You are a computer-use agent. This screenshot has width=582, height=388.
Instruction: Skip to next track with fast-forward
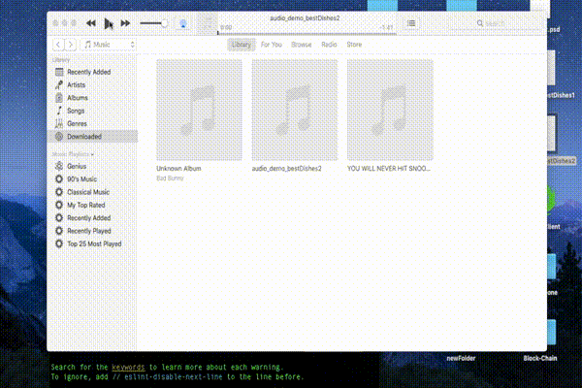[127, 22]
